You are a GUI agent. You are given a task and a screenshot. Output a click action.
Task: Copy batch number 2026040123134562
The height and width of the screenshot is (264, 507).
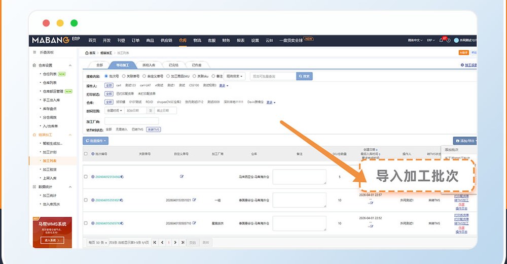122,177
